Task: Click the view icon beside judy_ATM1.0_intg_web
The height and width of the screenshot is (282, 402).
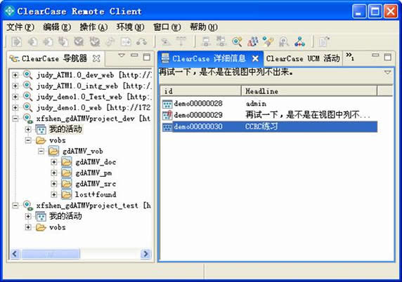Action: pos(27,86)
